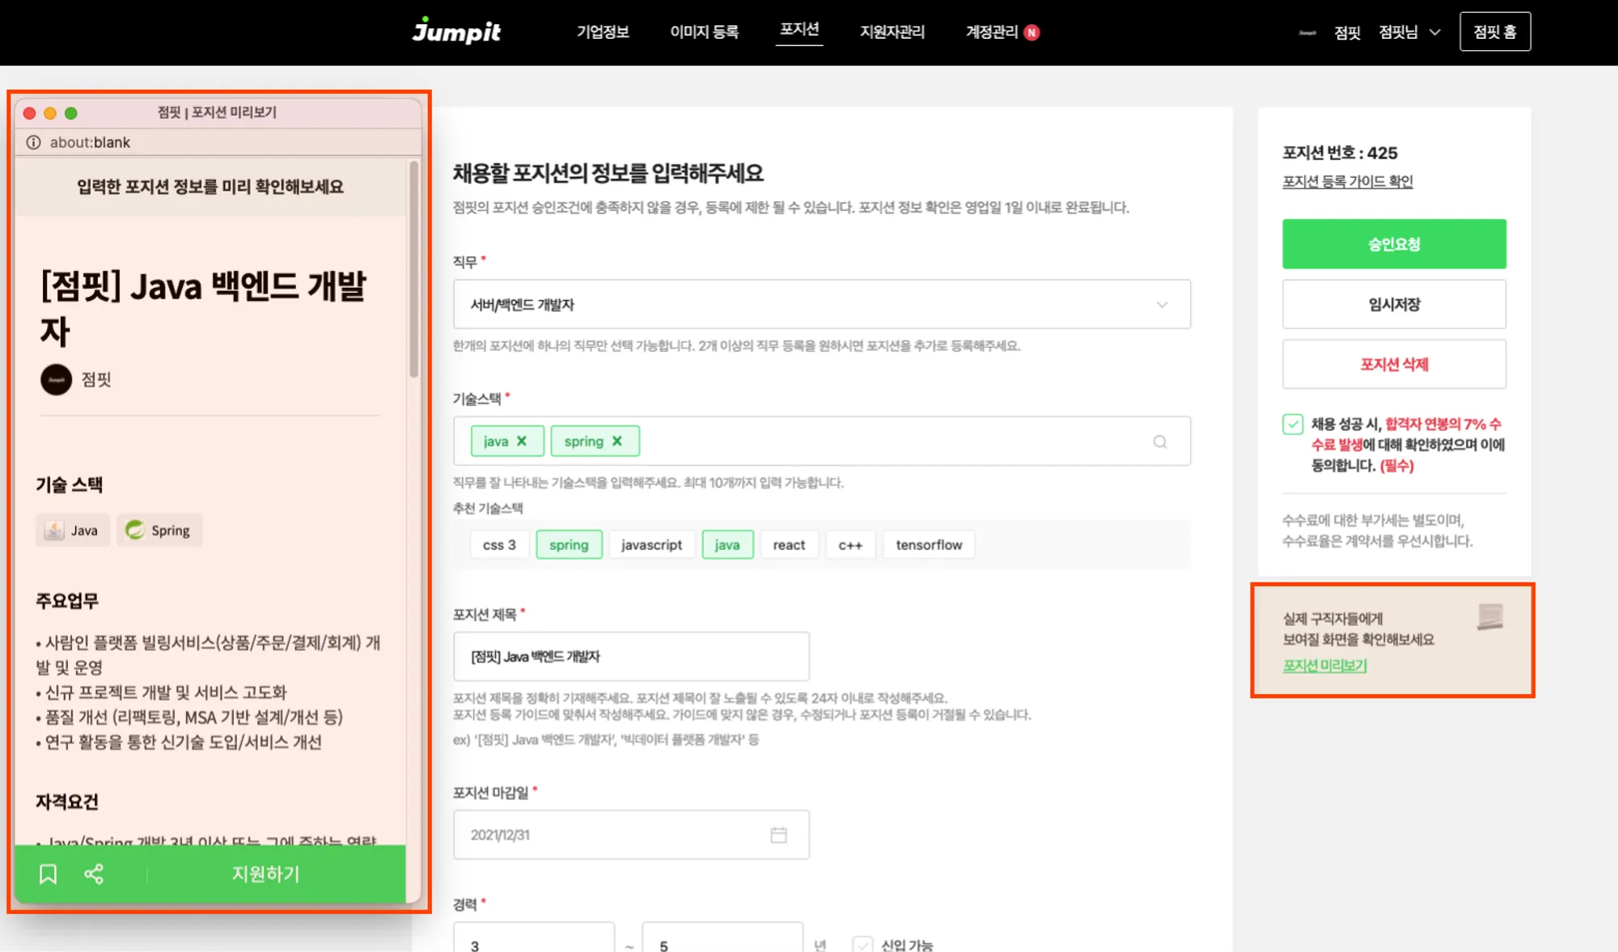Click the 포지션 제목 input field
Image resolution: width=1618 pixels, height=952 pixels.
(x=631, y=657)
